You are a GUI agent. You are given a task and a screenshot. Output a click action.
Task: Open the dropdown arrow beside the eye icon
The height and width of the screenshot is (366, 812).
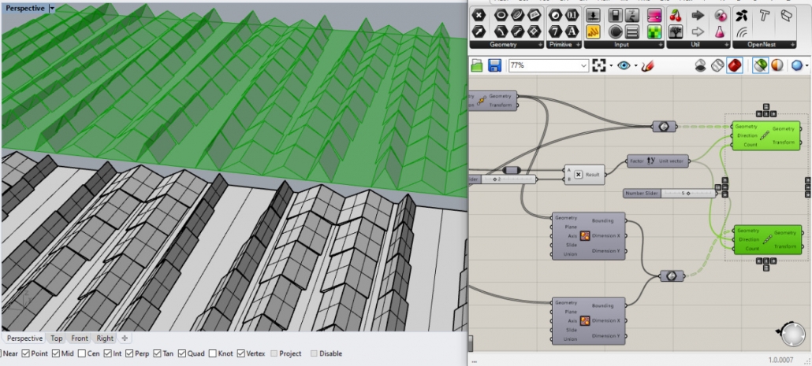[635, 65]
